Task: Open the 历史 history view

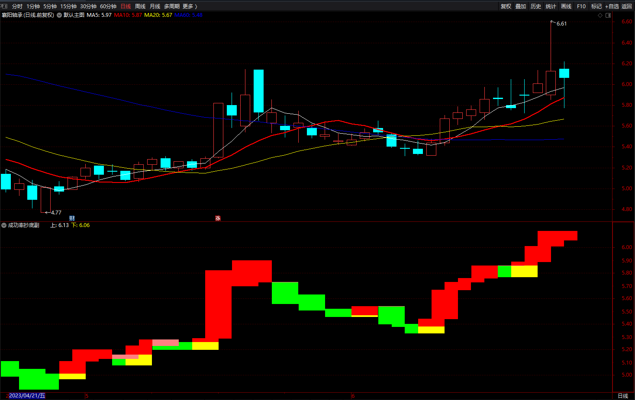Action: coord(536,6)
